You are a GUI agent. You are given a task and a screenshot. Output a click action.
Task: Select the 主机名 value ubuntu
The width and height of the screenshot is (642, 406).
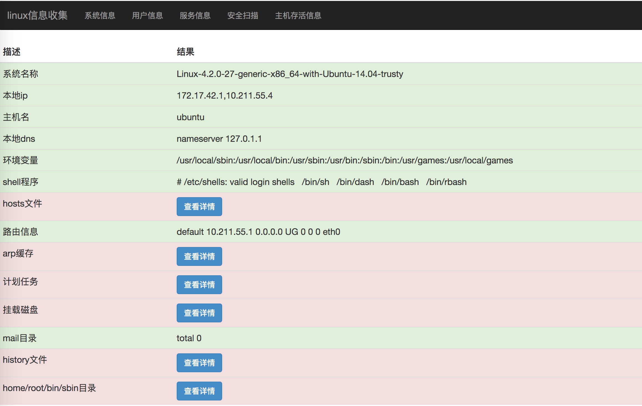tap(190, 117)
